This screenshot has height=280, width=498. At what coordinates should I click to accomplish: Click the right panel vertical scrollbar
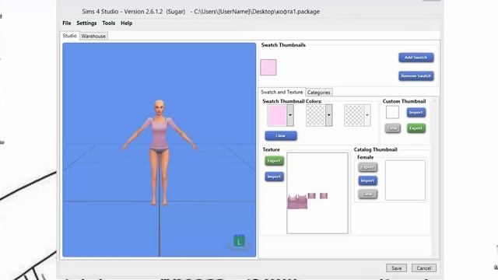click(x=434, y=177)
